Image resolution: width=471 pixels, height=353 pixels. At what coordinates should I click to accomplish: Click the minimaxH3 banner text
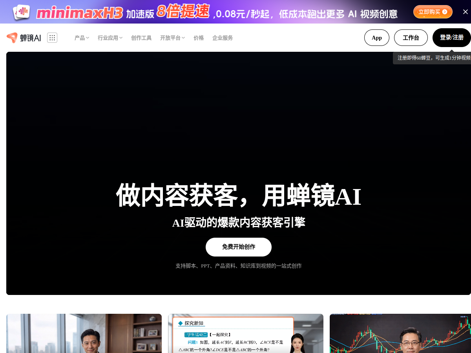click(x=80, y=13)
